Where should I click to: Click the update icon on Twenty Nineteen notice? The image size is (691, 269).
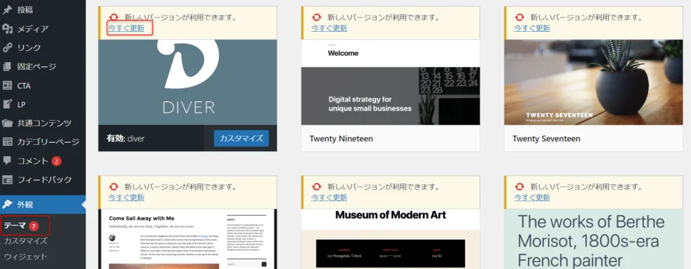(x=316, y=17)
